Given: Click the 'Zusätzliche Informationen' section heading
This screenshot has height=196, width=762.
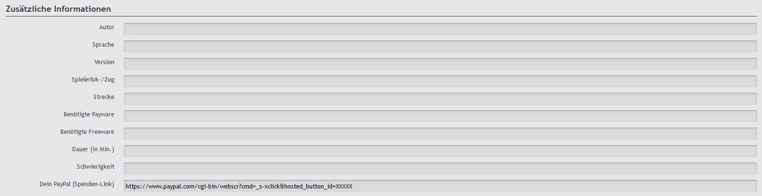Looking at the screenshot, I should (59, 9).
